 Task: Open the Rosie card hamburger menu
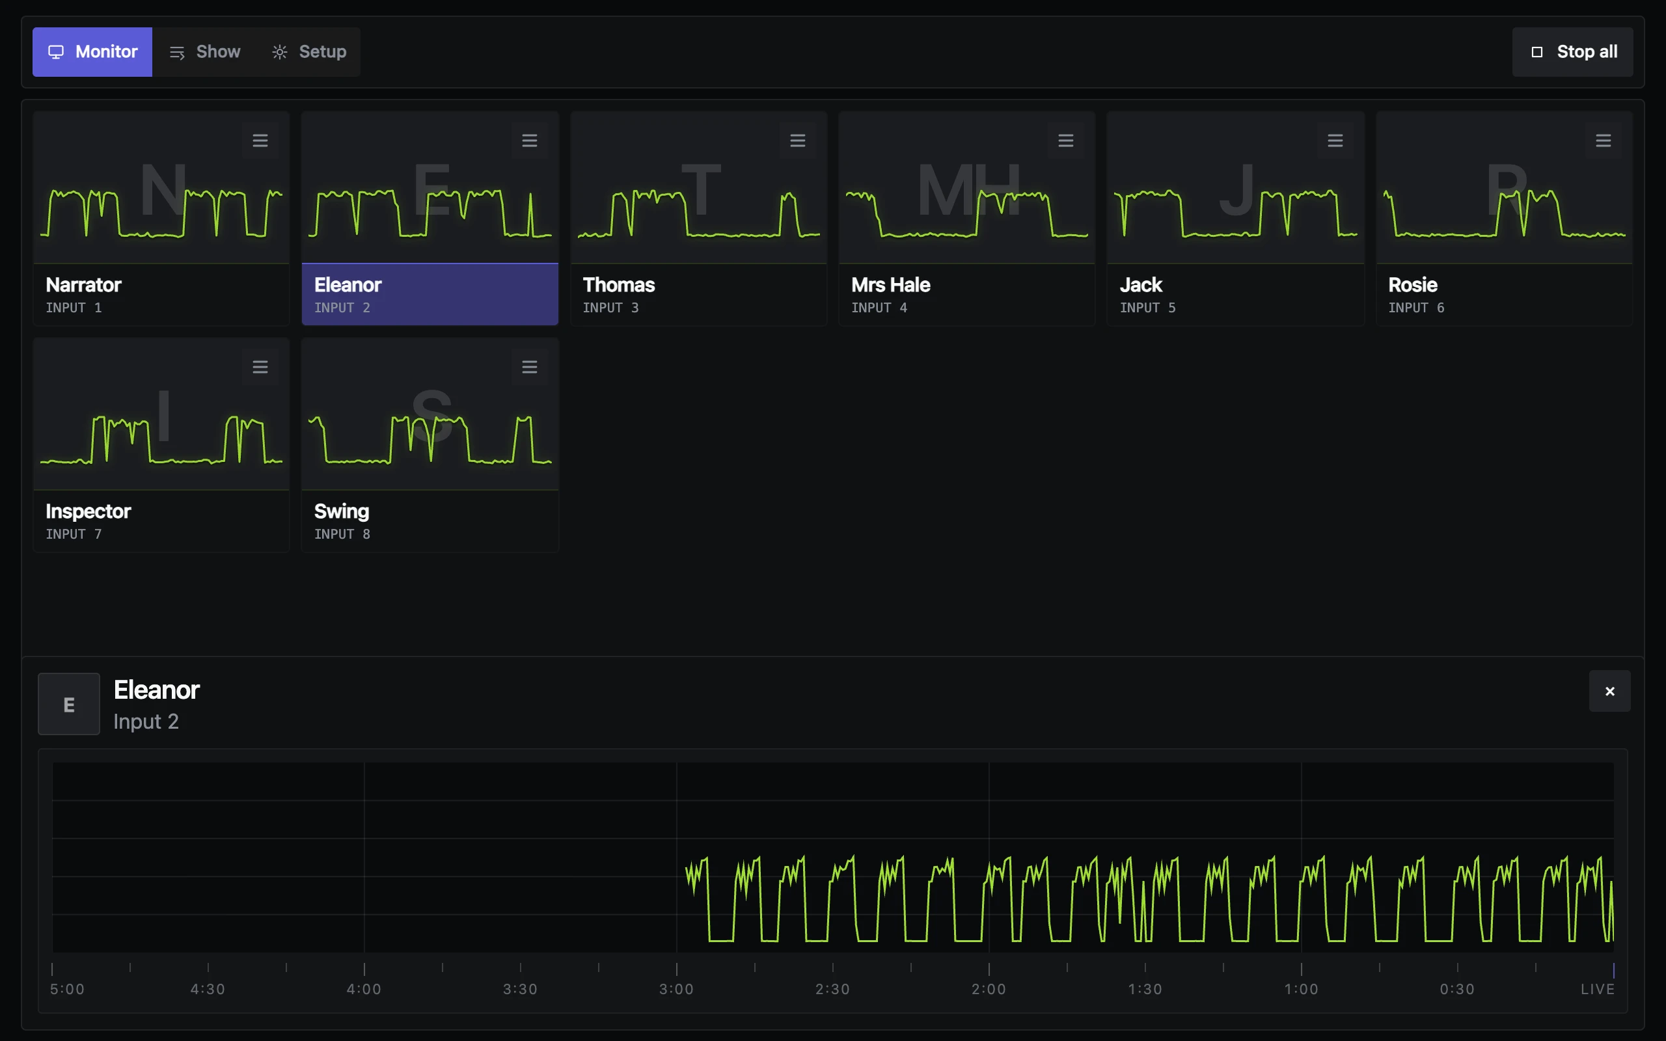[1604, 141]
